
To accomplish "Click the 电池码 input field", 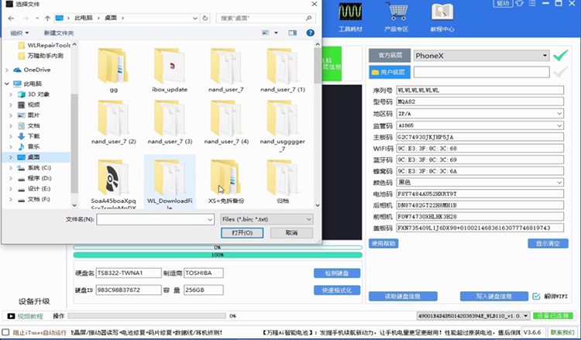I will [480, 194].
